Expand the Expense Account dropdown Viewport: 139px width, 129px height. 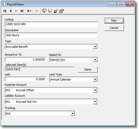tap(95, 90)
